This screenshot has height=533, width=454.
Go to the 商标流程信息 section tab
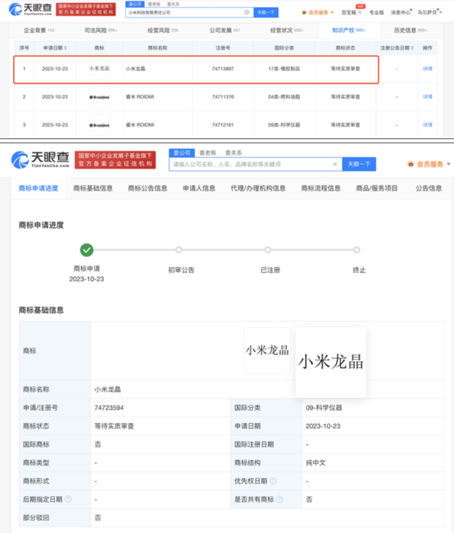[321, 188]
